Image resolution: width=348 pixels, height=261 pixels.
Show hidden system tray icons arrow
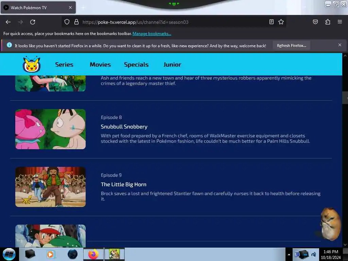tap(289, 255)
